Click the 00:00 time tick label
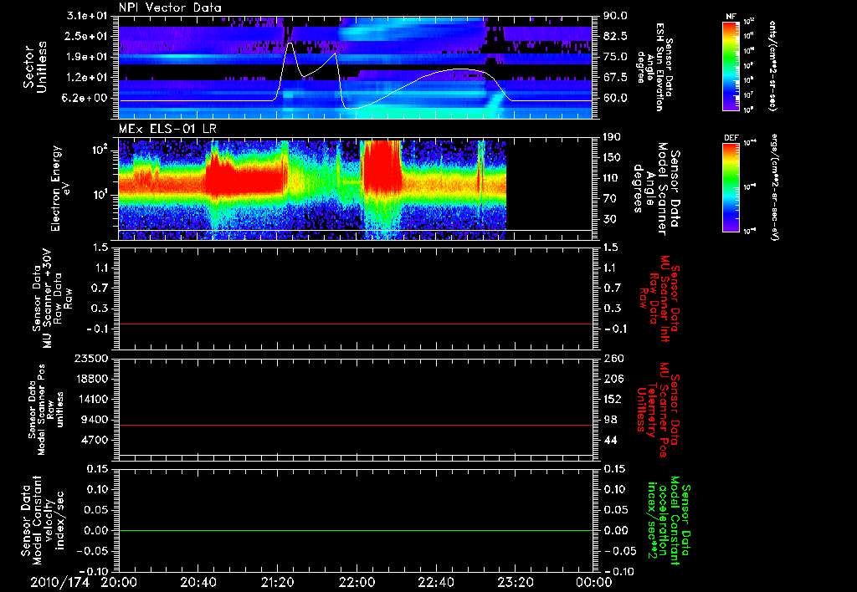Viewport: 857px width, 592px height. pyautogui.click(x=593, y=583)
